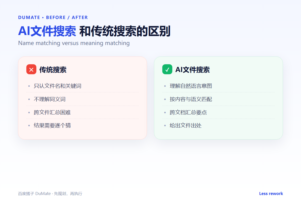Click subtitle Name matching versus meaning matching

click(x=74, y=43)
